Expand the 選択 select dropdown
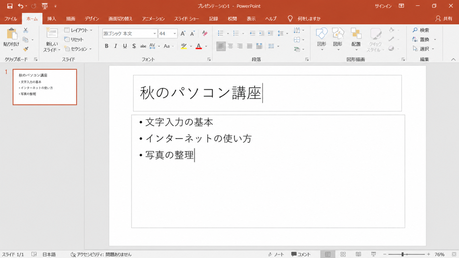The width and height of the screenshot is (459, 258). tap(433, 49)
